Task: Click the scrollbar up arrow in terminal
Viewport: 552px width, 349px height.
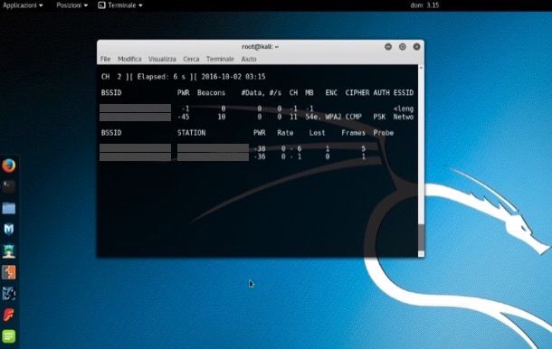Action: click(x=421, y=68)
